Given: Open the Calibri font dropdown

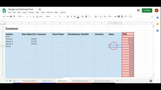Looking at the screenshot, I should point(51,16).
